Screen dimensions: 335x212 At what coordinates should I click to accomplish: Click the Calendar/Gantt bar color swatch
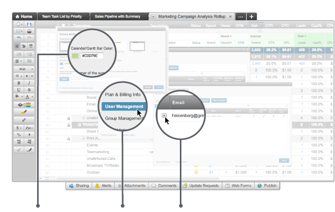[x=75, y=56]
